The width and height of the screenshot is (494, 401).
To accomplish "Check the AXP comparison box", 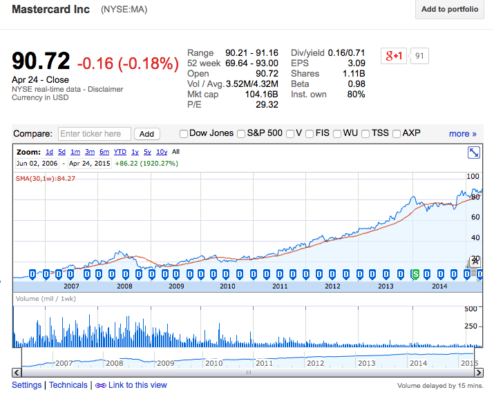I will tap(397, 134).
